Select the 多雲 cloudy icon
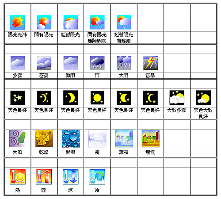Image resolution: width=221 pixels, height=199 pixels. click(18, 63)
